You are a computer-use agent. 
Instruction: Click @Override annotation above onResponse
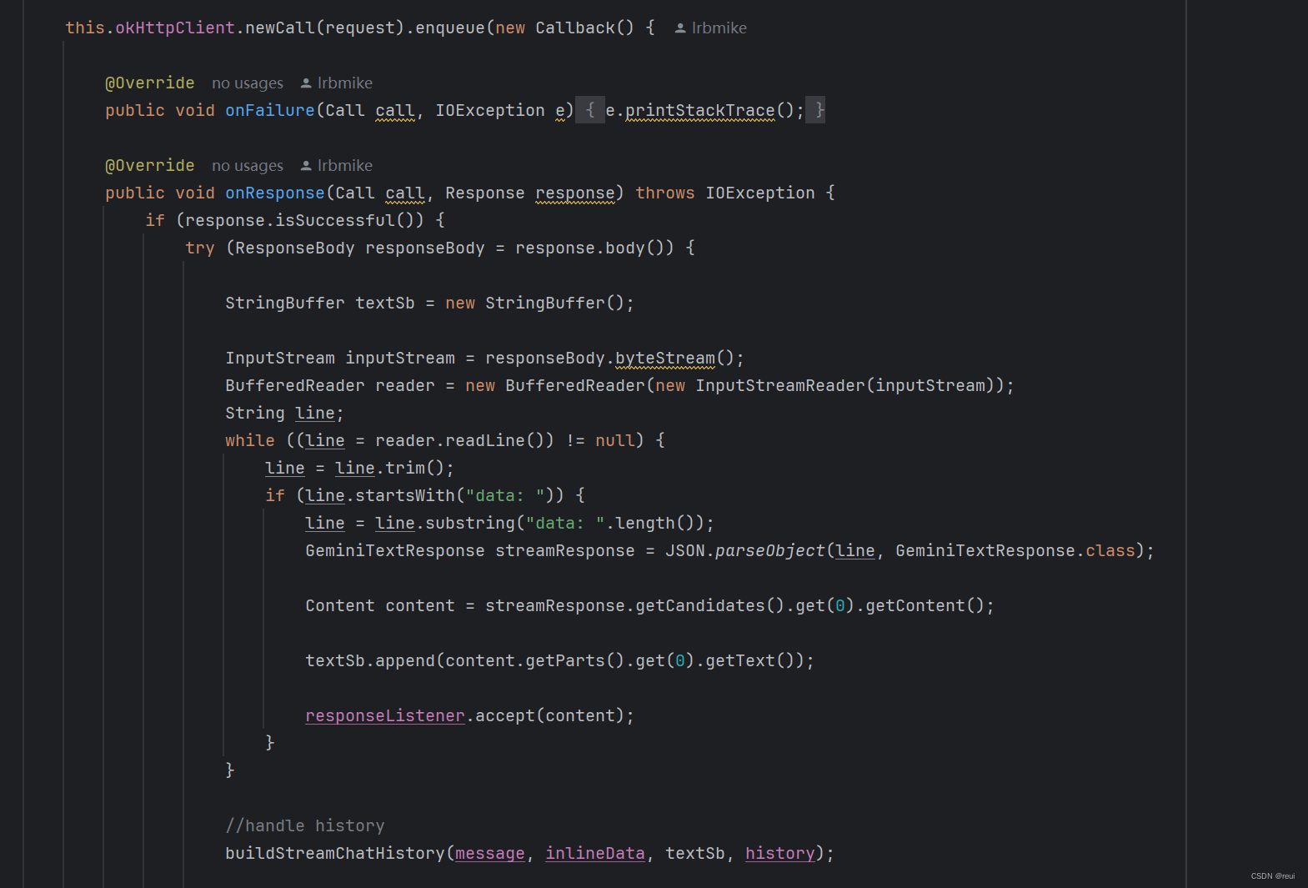(150, 166)
